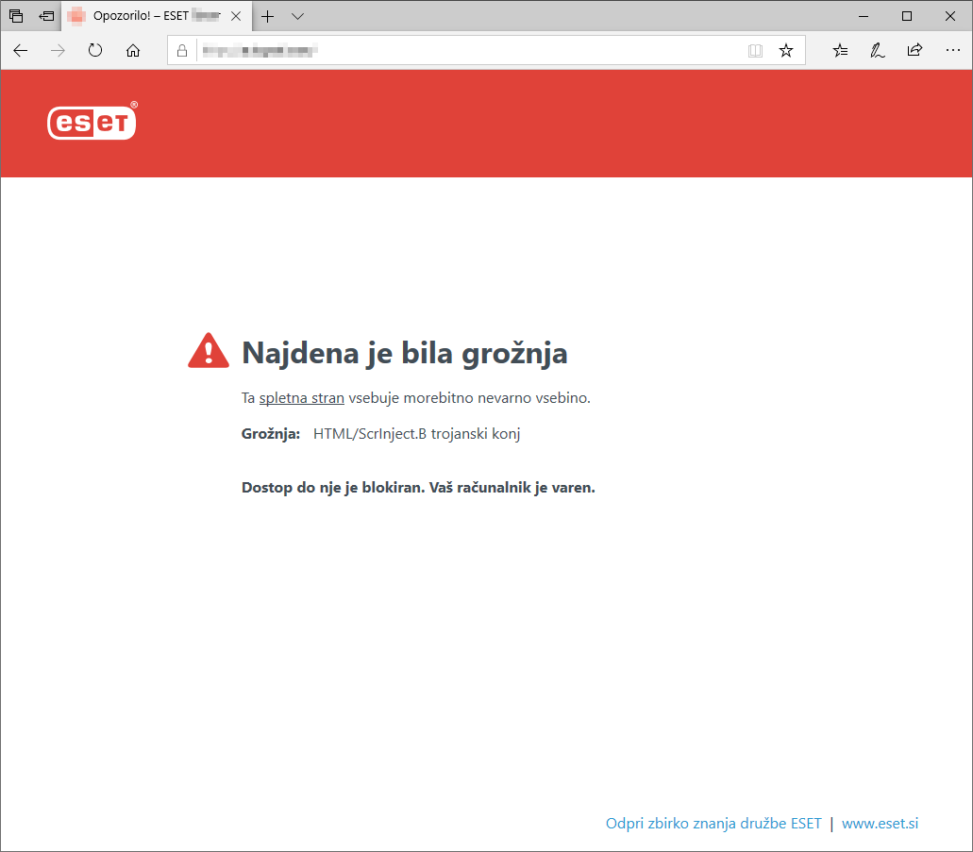
Task: Go back to the previous page
Action: pos(20,51)
